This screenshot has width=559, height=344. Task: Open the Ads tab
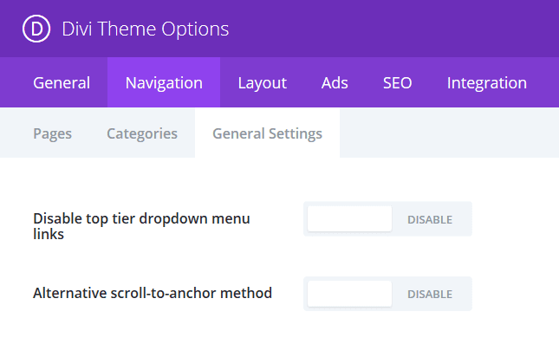pyautogui.click(x=335, y=82)
